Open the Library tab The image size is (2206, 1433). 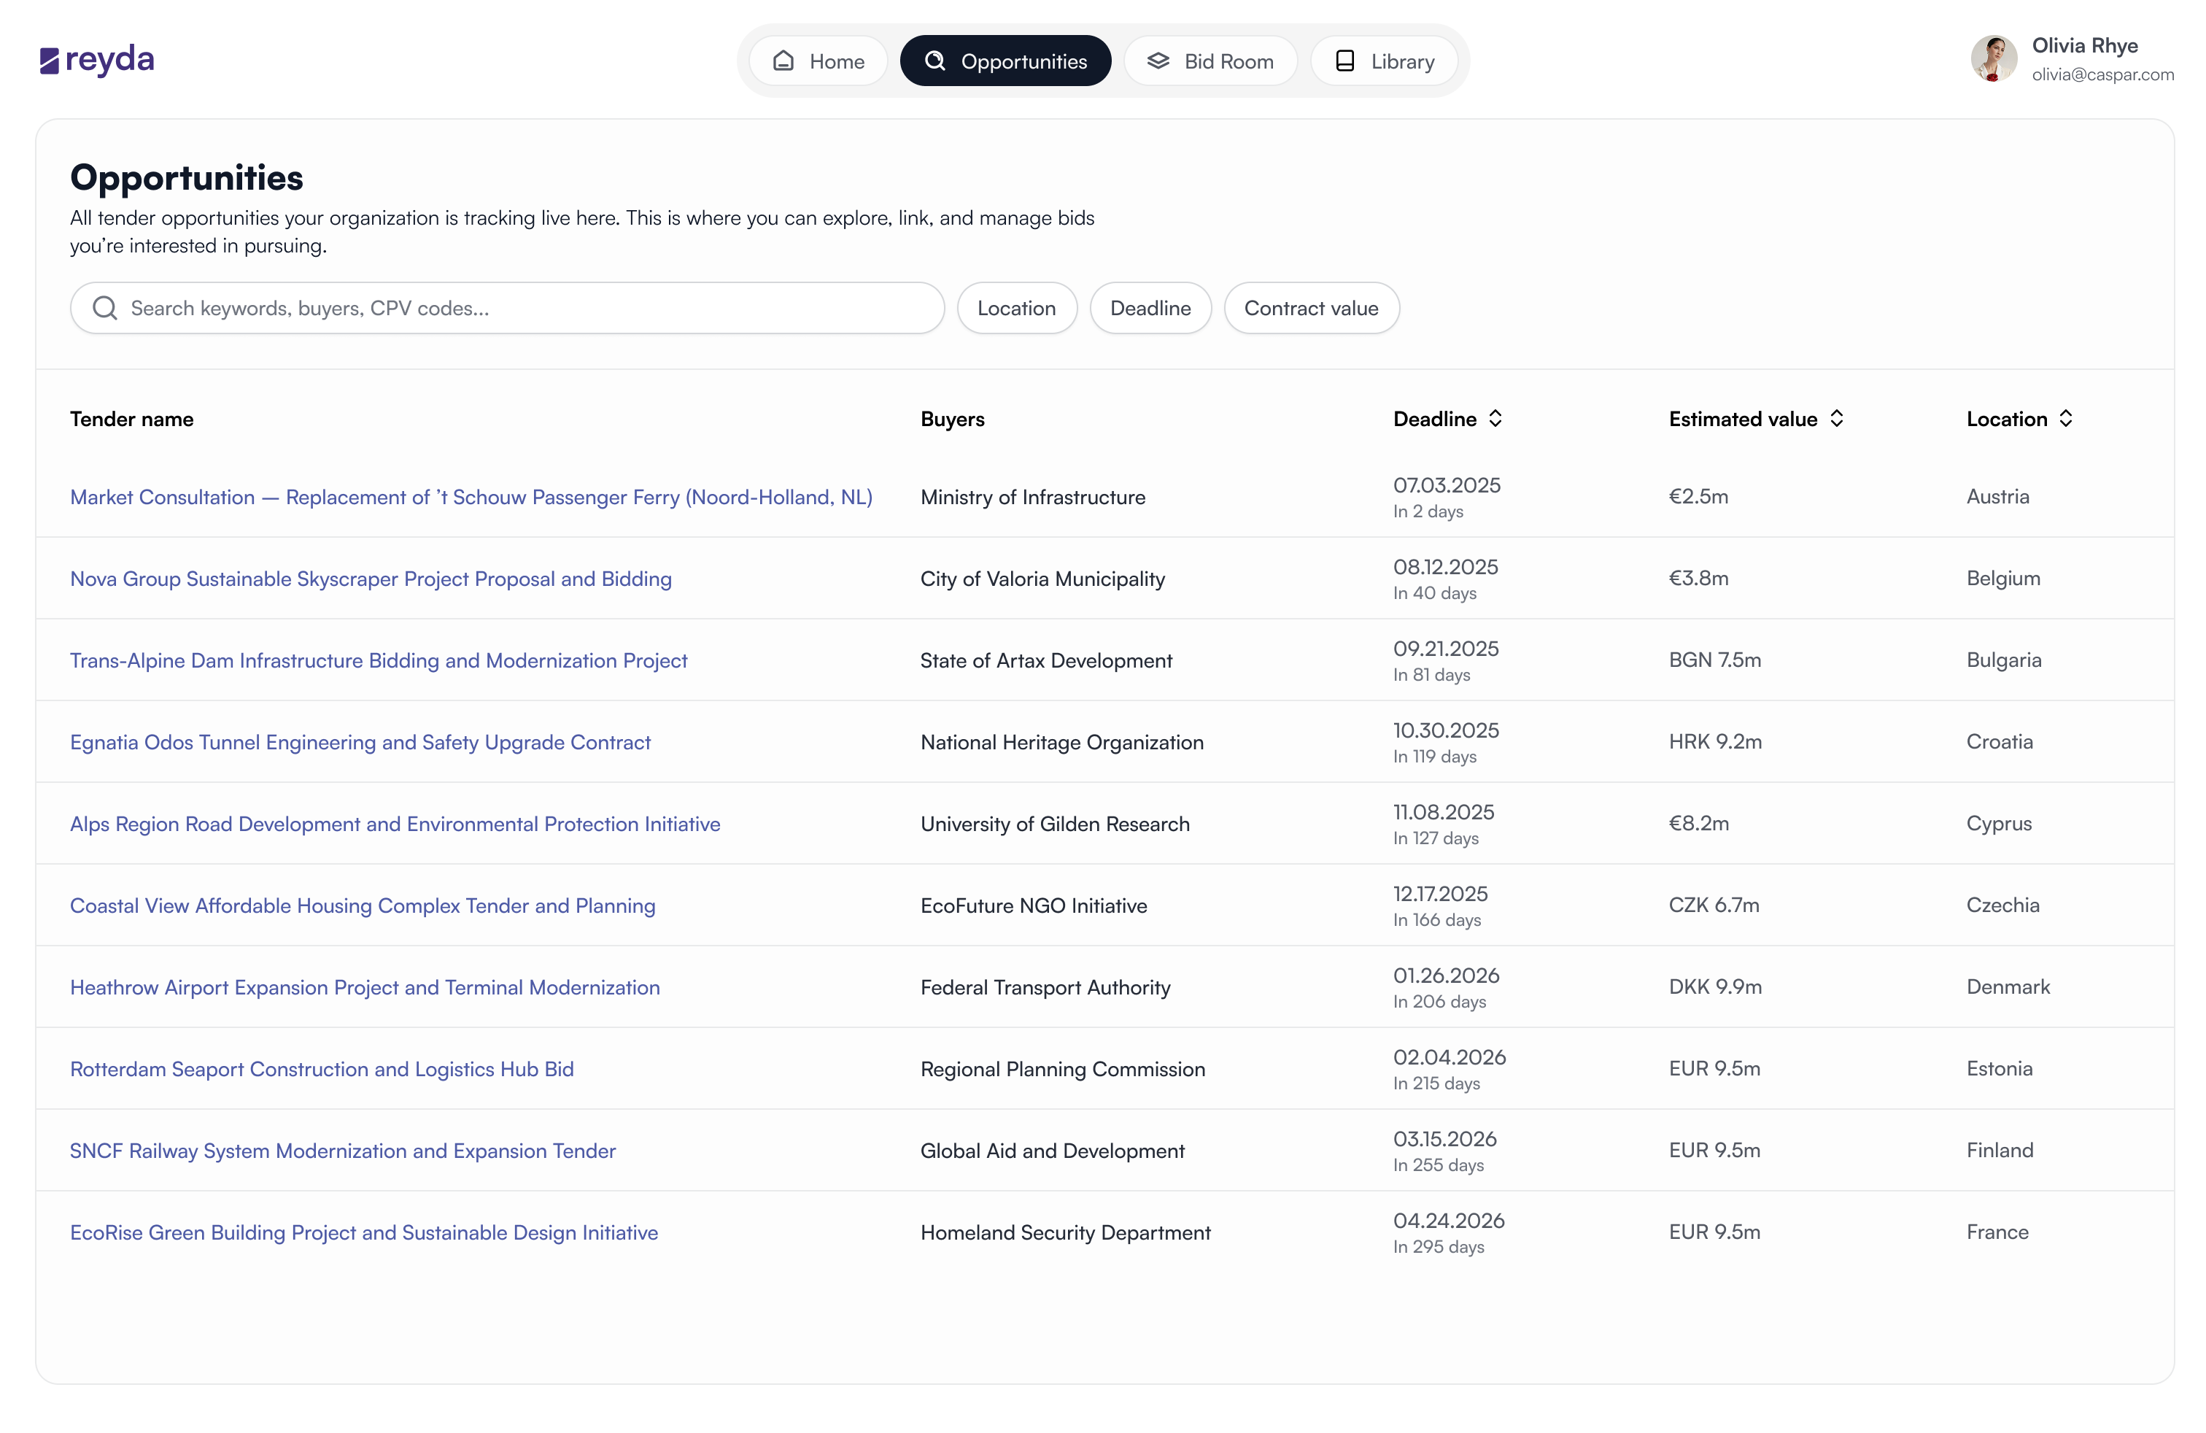tap(1384, 61)
